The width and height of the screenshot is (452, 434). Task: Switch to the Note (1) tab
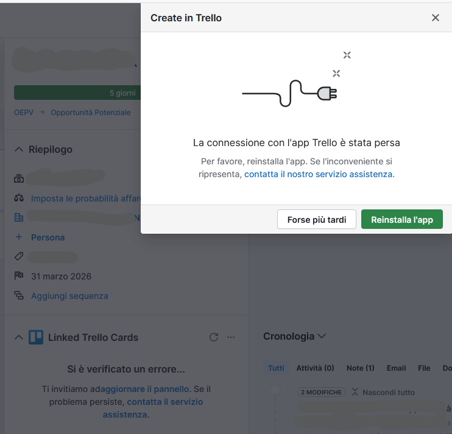(361, 368)
